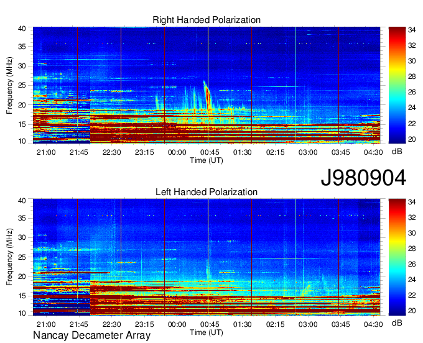Click the 26 dB label on bottom colorbar
The height and width of the screenshot is (343, 423).
point(412,264)
